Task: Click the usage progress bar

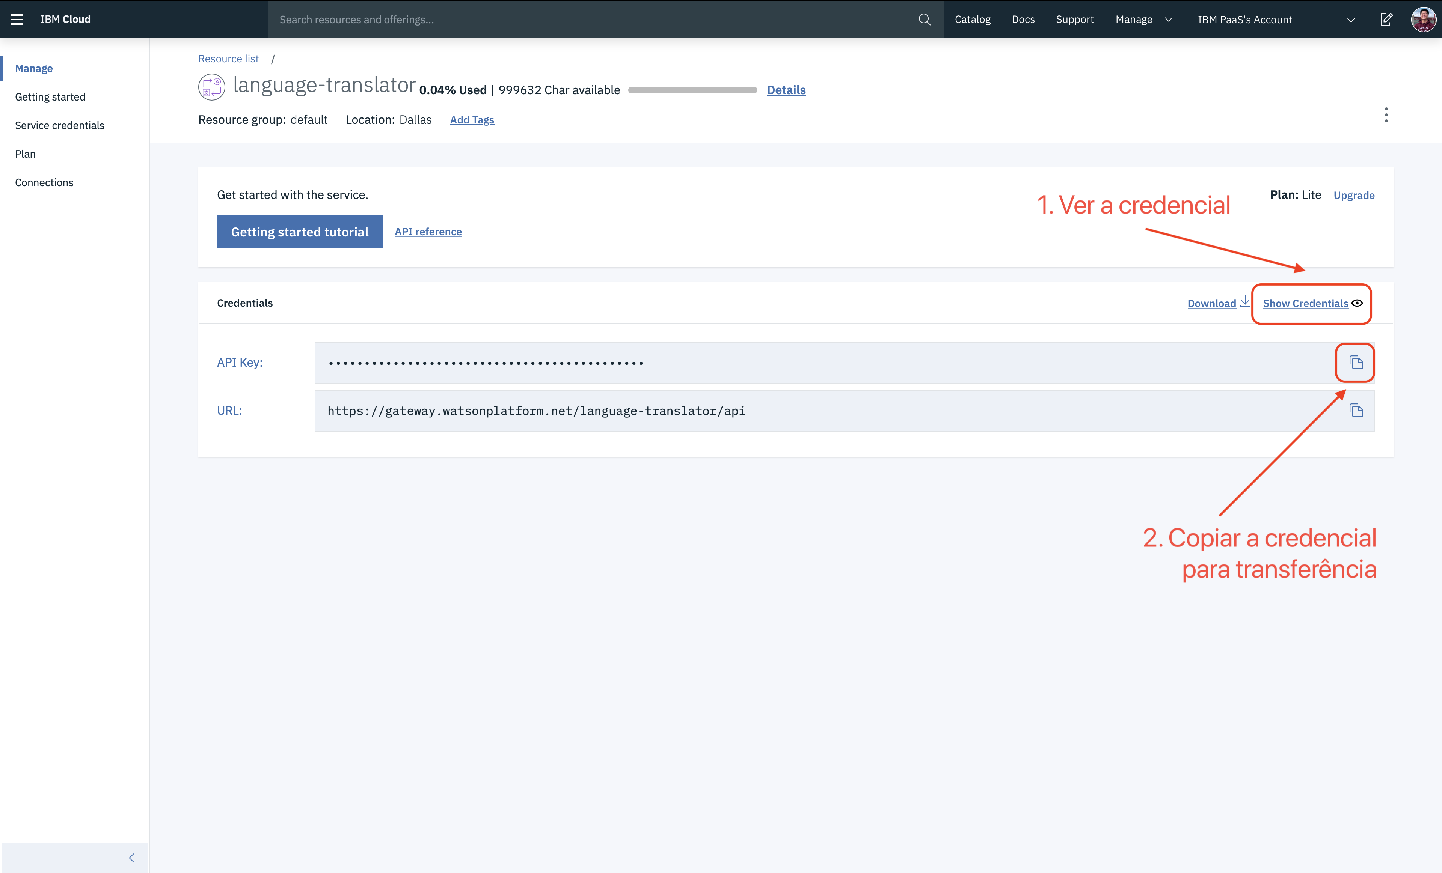Action: coord(692,90)
